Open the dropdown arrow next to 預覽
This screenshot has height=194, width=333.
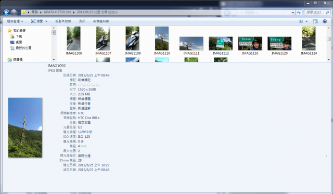(x=46, y=21)
